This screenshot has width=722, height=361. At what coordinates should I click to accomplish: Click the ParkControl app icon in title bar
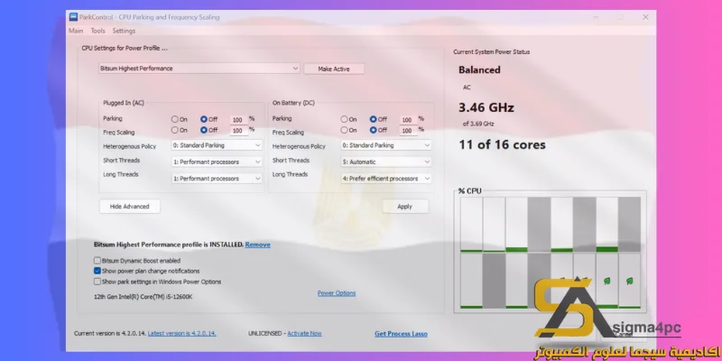(x=73, y=17)
